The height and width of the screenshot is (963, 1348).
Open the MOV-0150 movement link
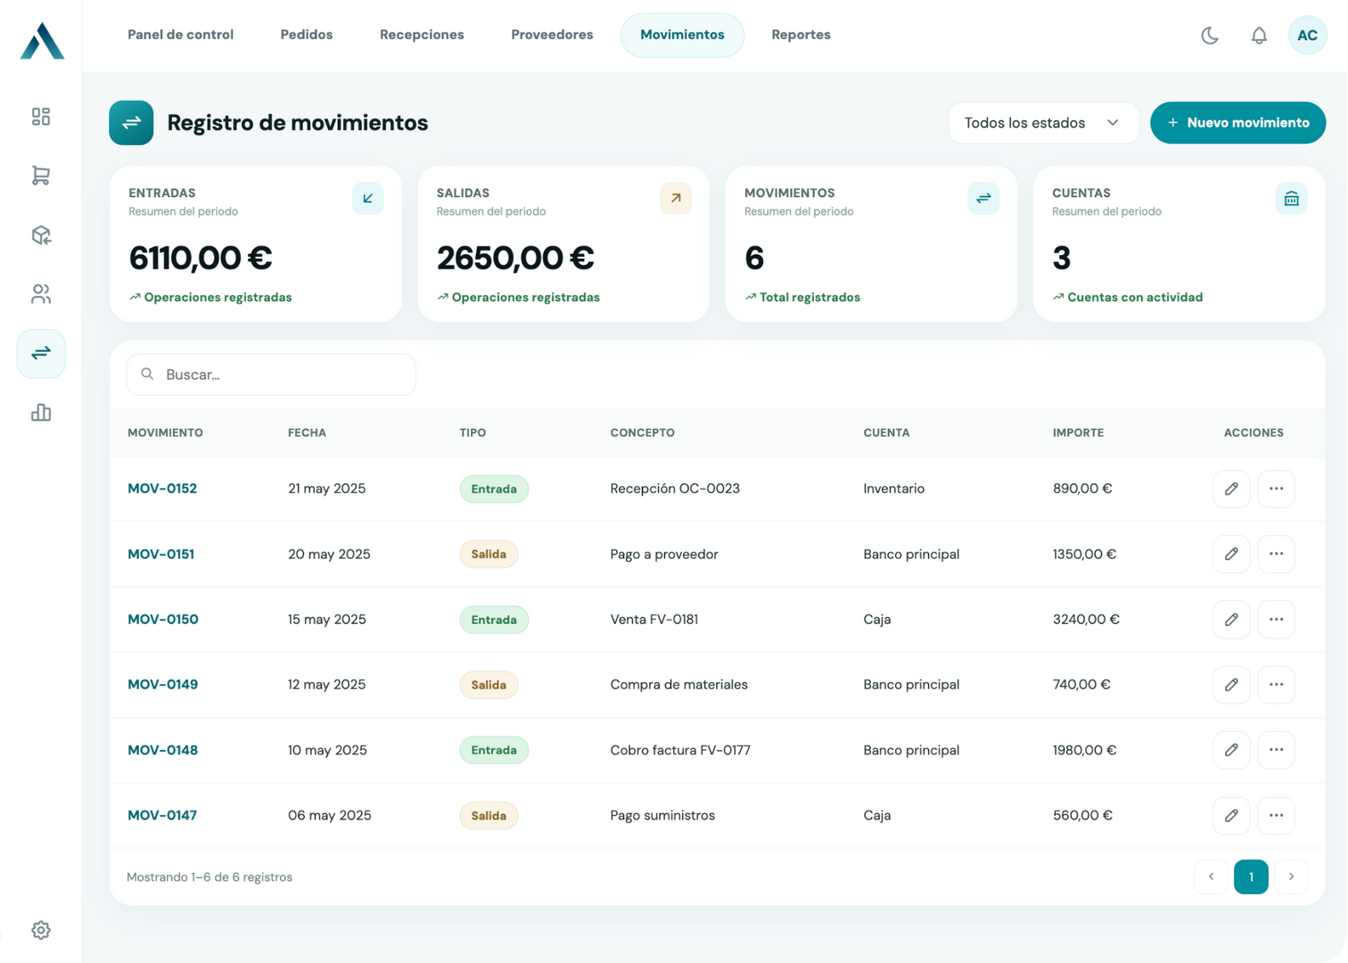(163, 620)
